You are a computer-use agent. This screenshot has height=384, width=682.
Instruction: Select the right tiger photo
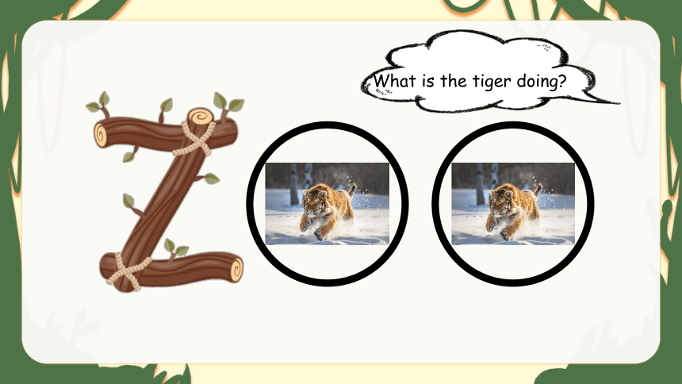coord(513,204)
